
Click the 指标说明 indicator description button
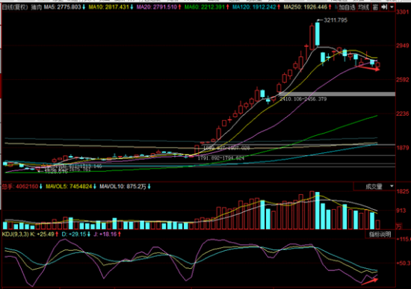pyautogui.click(x=380, y=234)
